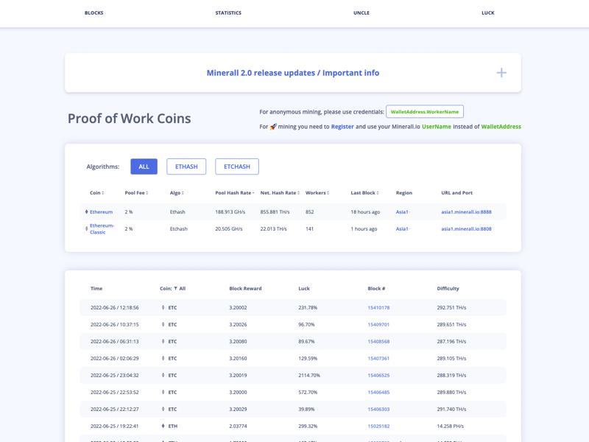Open Asia1 region dropdown for Ethereum
The height and width of the screenshot is (442, 589).
tap(403, 212)
